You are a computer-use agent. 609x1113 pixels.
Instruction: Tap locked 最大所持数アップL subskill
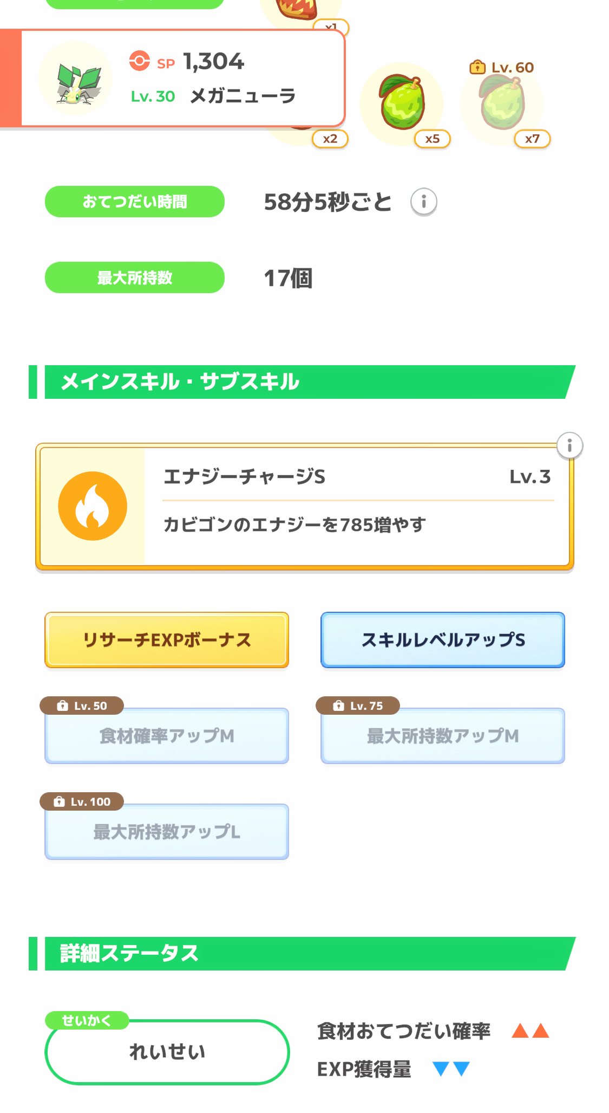point(167,832)
